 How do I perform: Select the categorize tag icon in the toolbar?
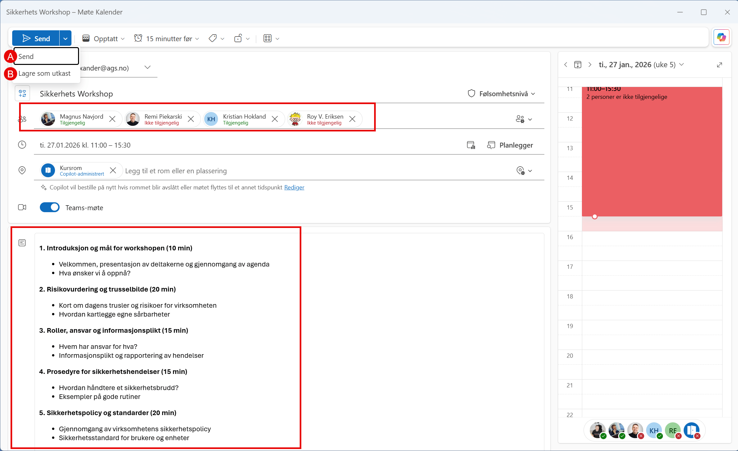tap(212, 38)
